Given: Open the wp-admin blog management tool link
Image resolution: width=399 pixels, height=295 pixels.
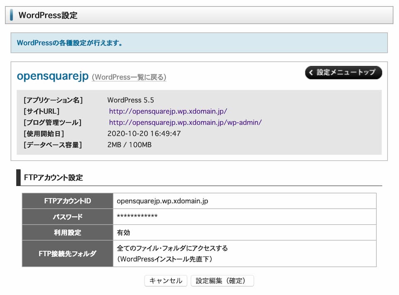Looking at the screenshot, I should (x=185, y=123).
